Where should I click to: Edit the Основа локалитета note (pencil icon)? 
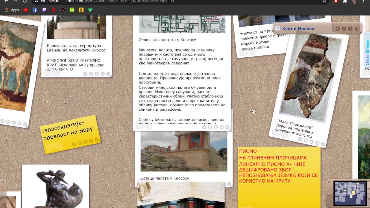[x=204, y=127]
